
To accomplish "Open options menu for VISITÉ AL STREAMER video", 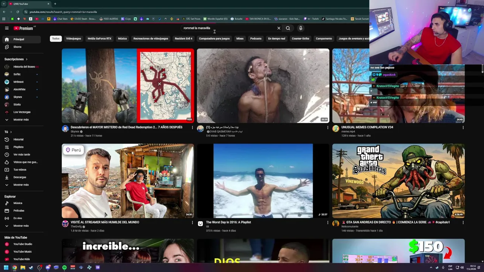I will pyautogui.click(x=192, y=223).
